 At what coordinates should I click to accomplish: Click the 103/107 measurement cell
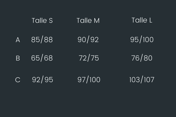click(142, 80)
